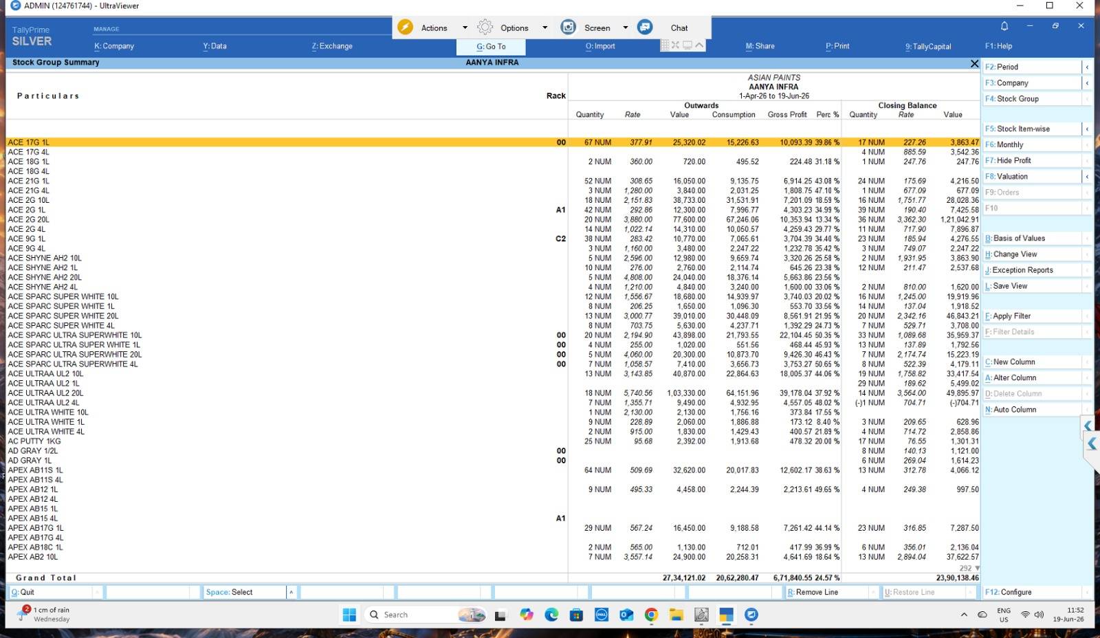Viewport: 1100px width, 638px height.
Task: Click A: Alter Column button
Action: pyautogui.click(x=1032, y=377)
